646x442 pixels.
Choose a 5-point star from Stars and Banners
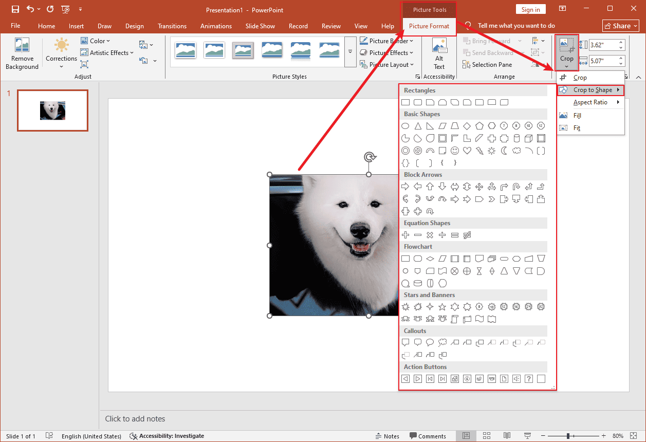pyautogui.click(x=442, y=306)
